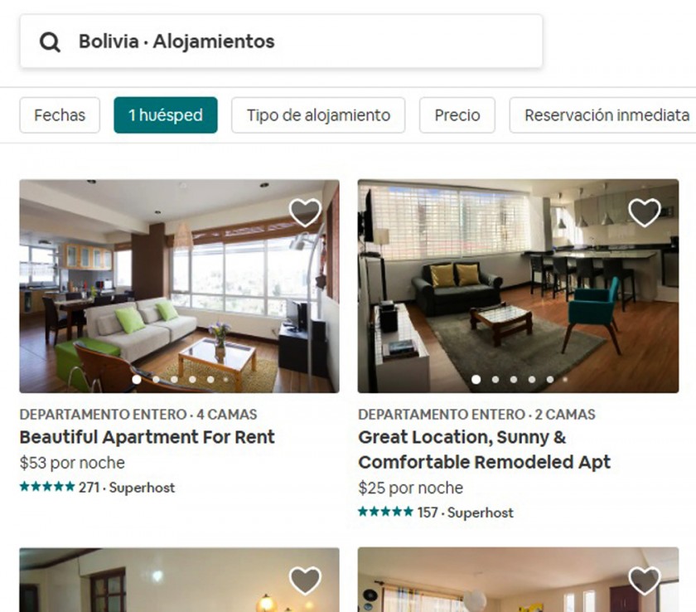696x612 pixels.
Task: Tap heart on bottom-left listing photo
Action: click(x=306, y=580)
